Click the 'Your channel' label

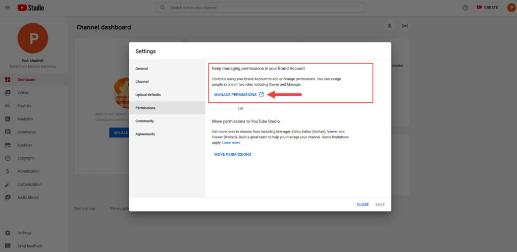coord(33,60)
